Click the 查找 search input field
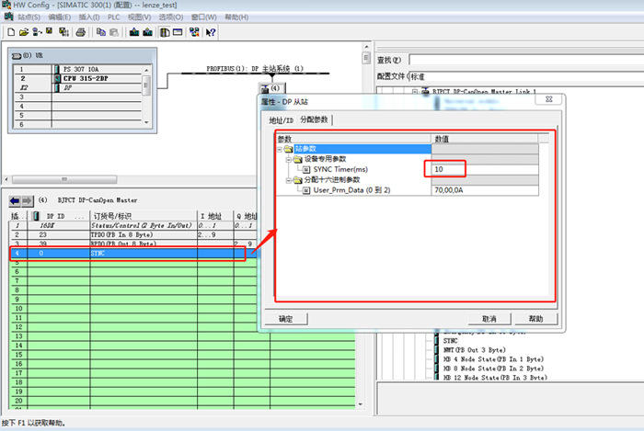This screenshot has width=644, height=431. pos(526,60)
